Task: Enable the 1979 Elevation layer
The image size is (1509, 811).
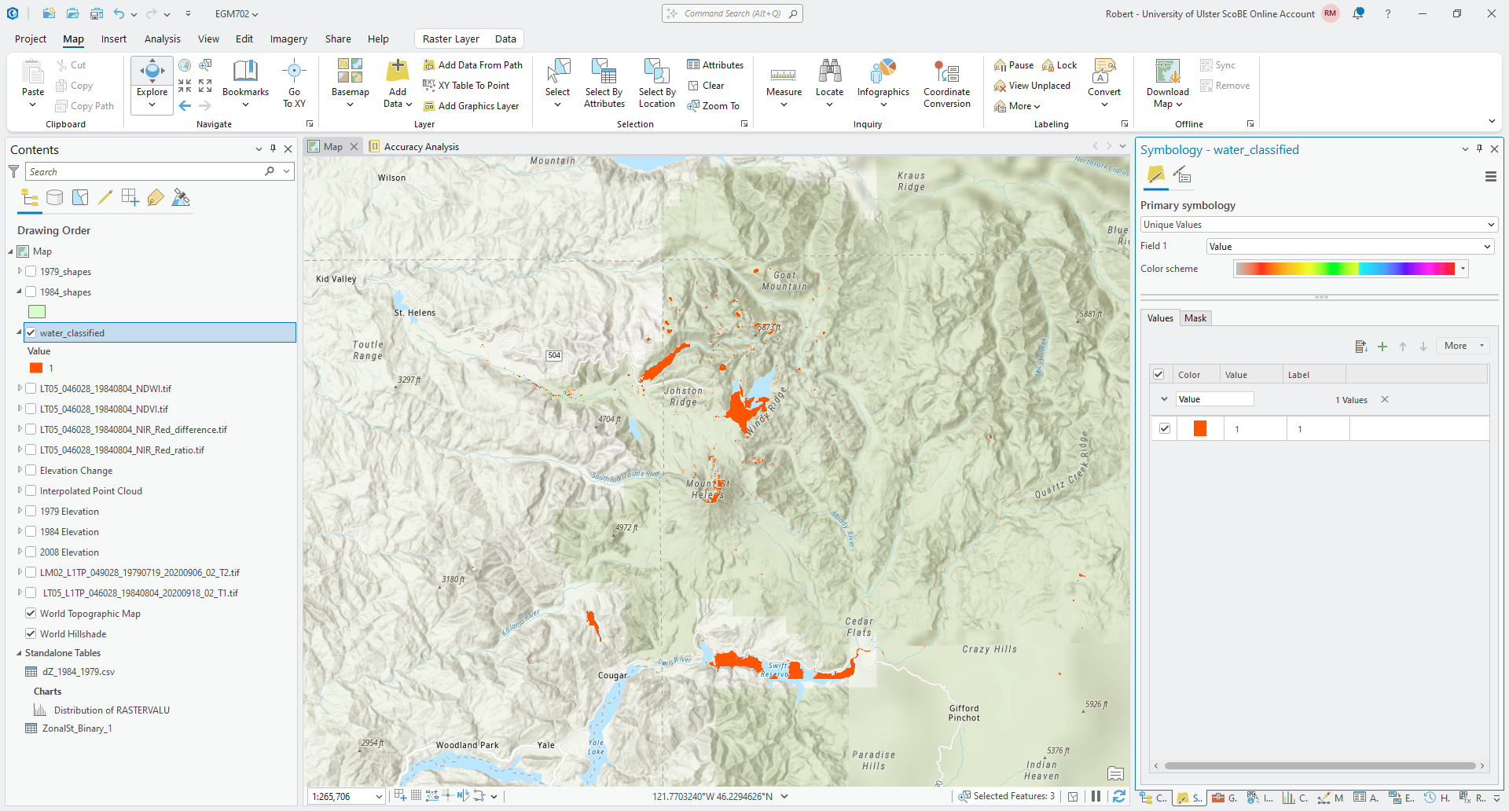Action: coord(31,512)
